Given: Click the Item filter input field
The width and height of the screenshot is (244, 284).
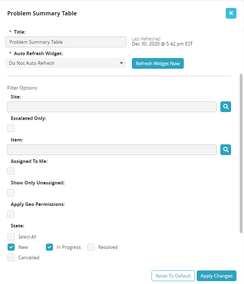Looking at the screenshot, I should point(112,150).
